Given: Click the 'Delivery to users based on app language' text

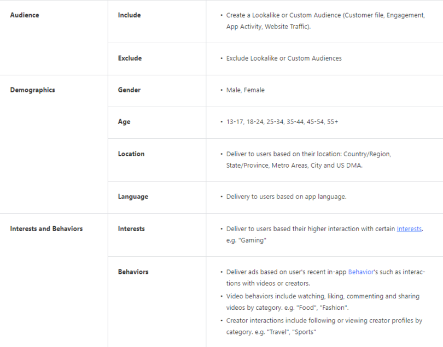Looking at the screenshot, I should click(x=286, y=197).
